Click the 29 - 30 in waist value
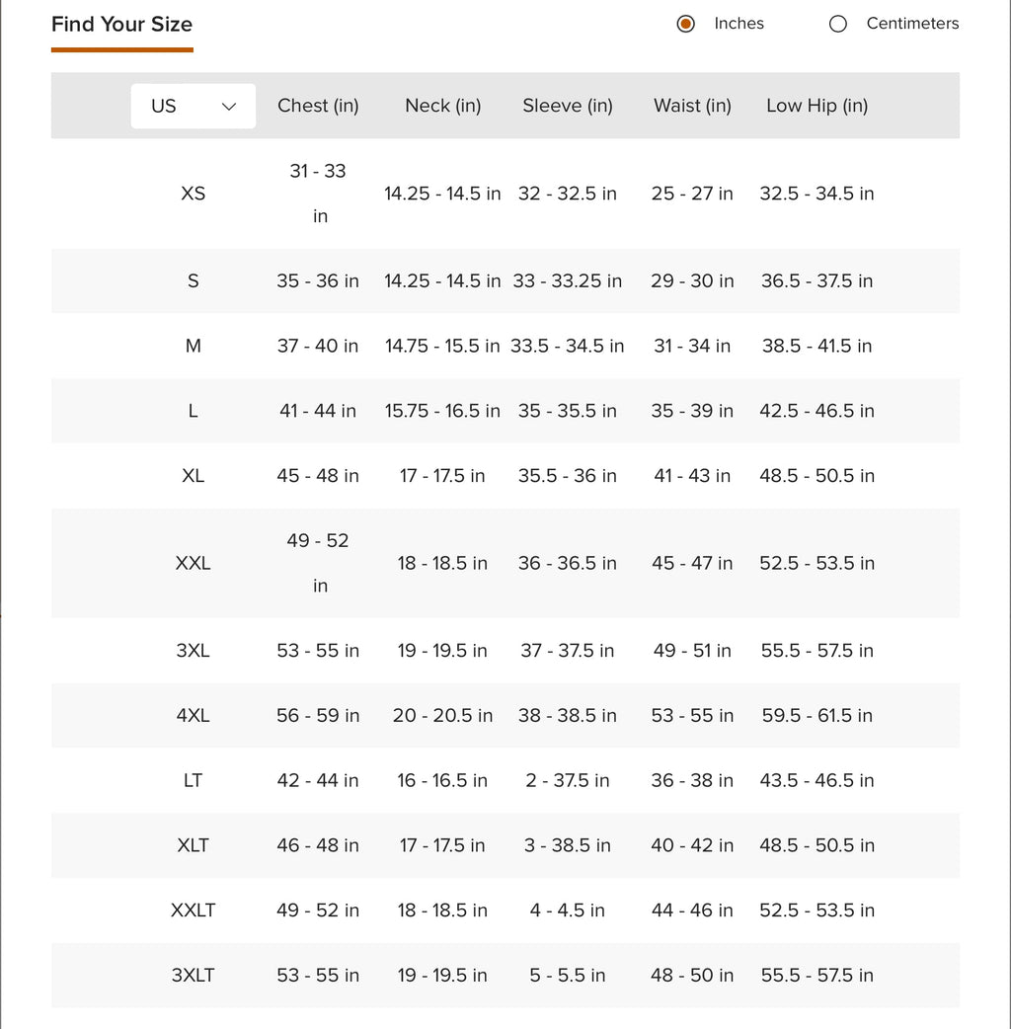 pos(692,280)
